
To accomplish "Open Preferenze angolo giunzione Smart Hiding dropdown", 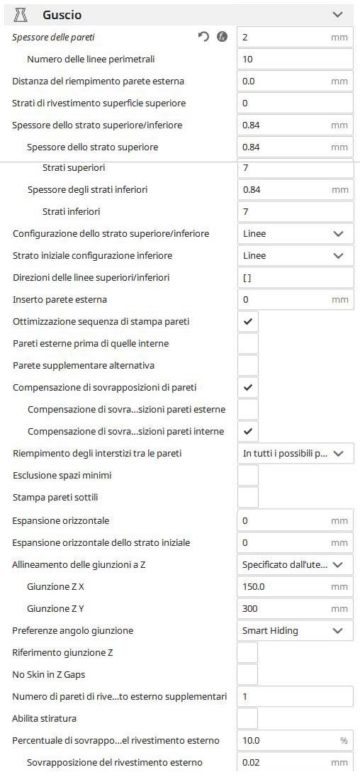I will [x=296, y=631].
